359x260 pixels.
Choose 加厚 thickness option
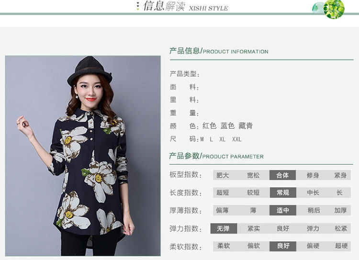click(x=340, y=210)
